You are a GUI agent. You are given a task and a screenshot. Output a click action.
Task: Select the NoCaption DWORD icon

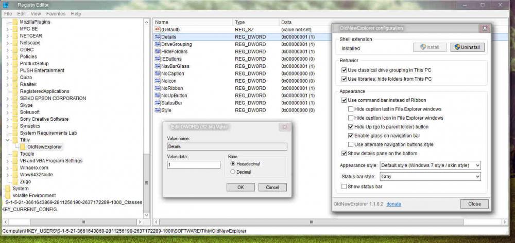[x=157, y=73]
